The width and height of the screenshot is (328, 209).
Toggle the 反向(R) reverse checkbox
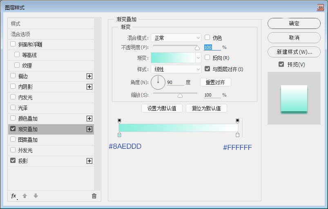coord(208,57)
